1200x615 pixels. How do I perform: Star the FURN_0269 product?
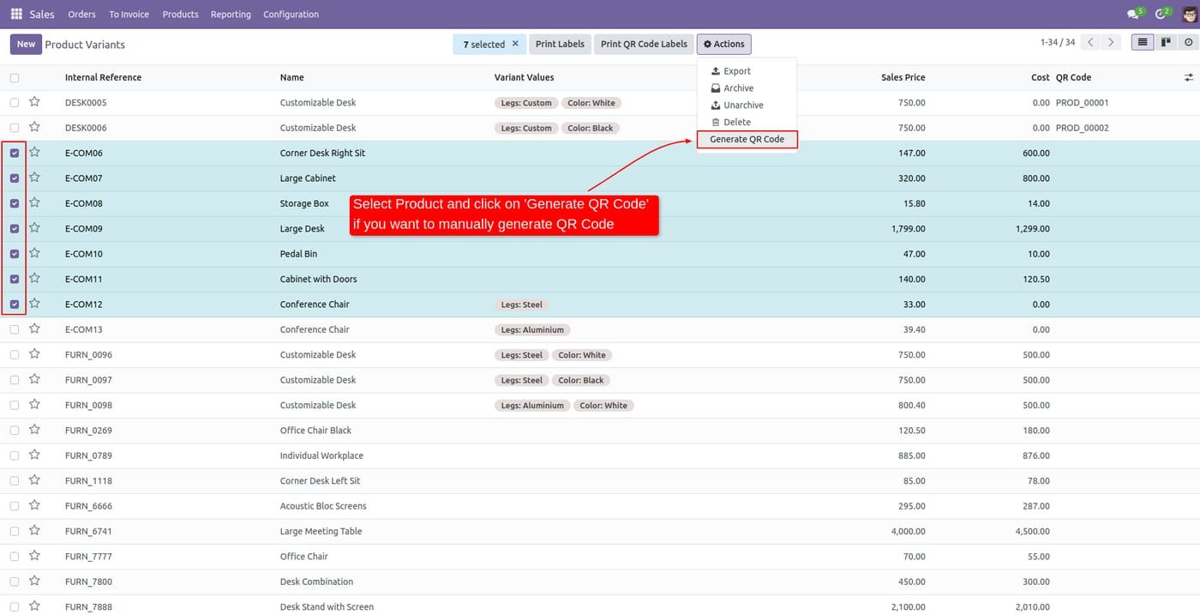click(x=34, y=430)
